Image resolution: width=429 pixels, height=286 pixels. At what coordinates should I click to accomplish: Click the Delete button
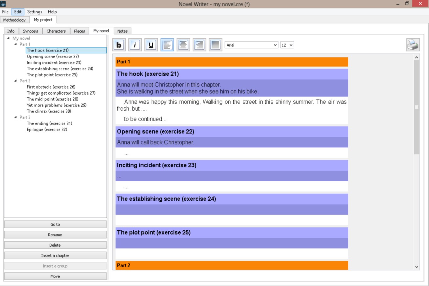[x=55, y=245]
